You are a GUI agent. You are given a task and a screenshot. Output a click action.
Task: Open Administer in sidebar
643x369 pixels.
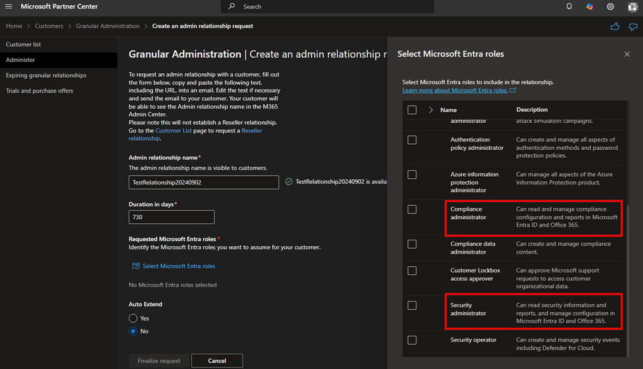(59, 60)
